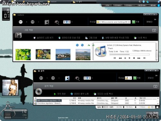Click Views icon in music window

[87, 78]
